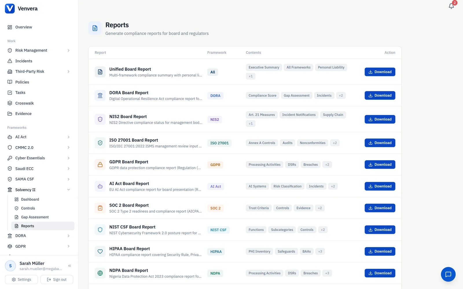Click the Reports page header icon
The image size is (463, 289).
(x=95, y=28)
